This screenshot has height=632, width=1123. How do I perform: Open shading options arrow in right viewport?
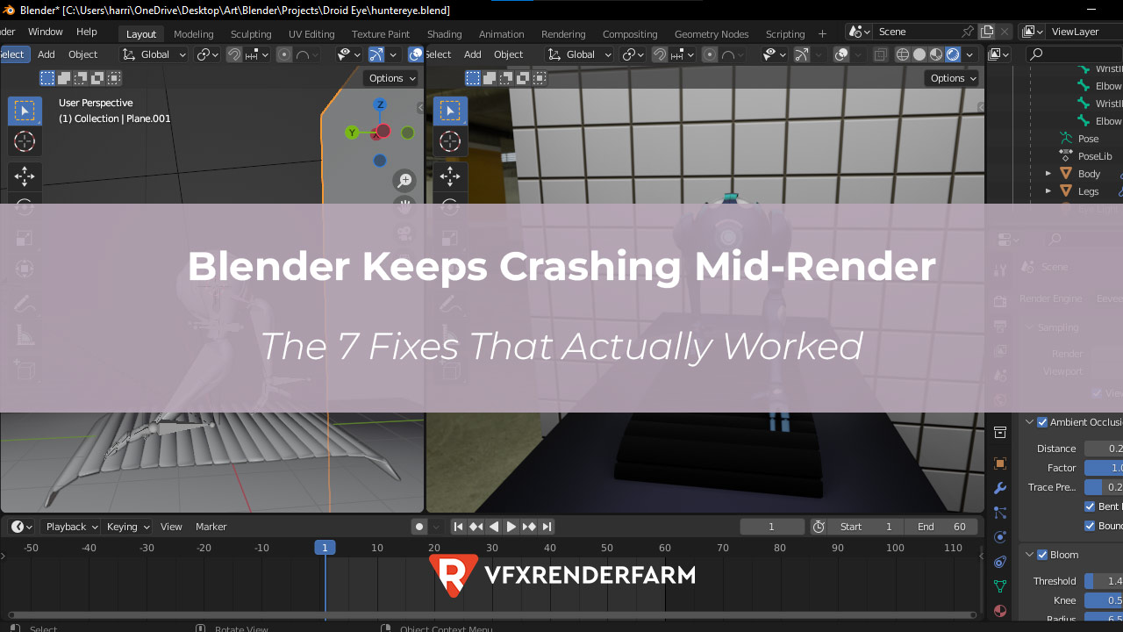click(x=969, y=54)
